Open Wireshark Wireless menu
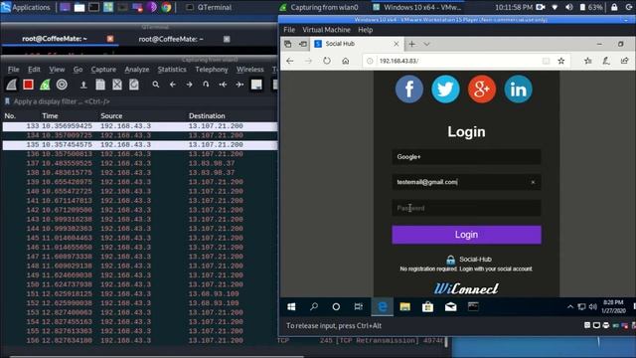Image resolution: width=636 pixels, height=358 pixels. click(249, 70)
